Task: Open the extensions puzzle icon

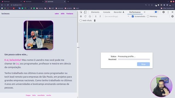Action: coord(164,5)
